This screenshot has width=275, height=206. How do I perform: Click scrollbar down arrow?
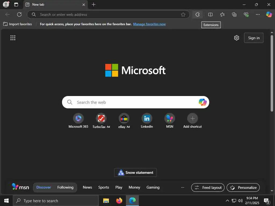pyautogui.click(x=272, y=191)
